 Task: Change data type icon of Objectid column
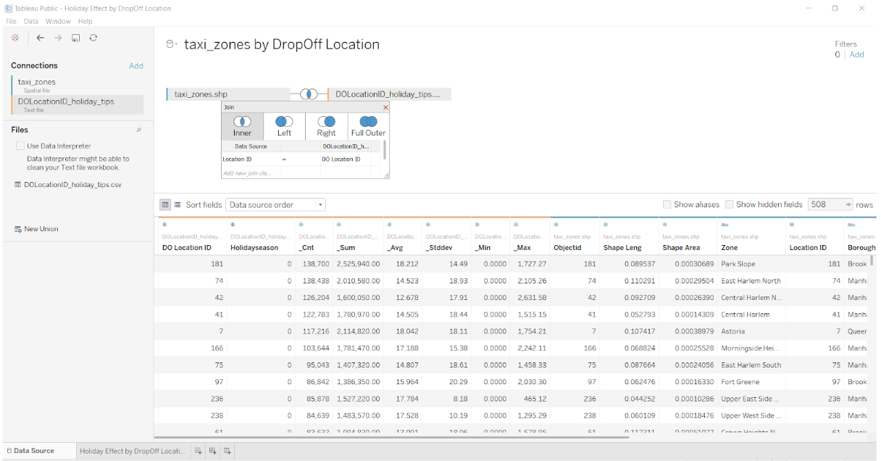click(556, 225)
